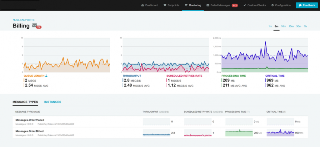Go back via All Endpoints link
The width and height of the screenshot is (320, 147).
[x=23, y=20]
